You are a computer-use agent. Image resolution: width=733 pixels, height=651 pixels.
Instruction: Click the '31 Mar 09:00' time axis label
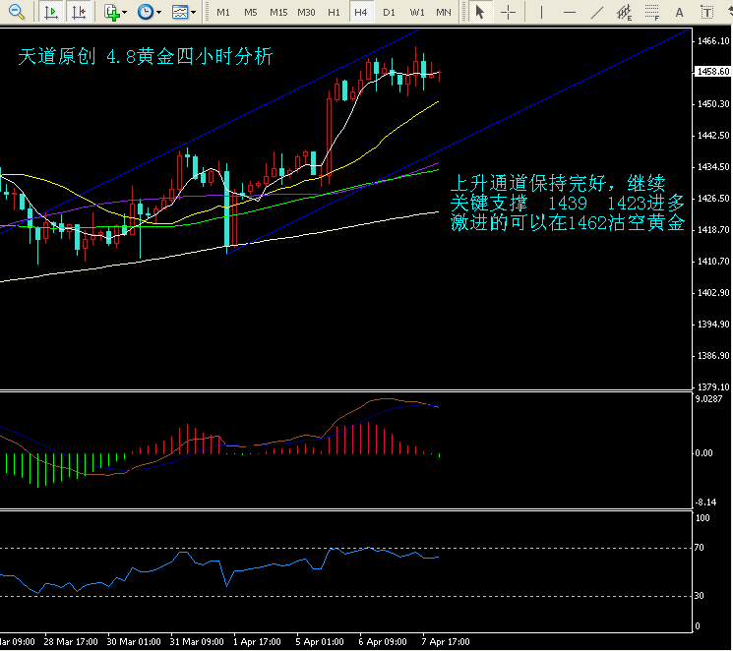pos(197,641)
